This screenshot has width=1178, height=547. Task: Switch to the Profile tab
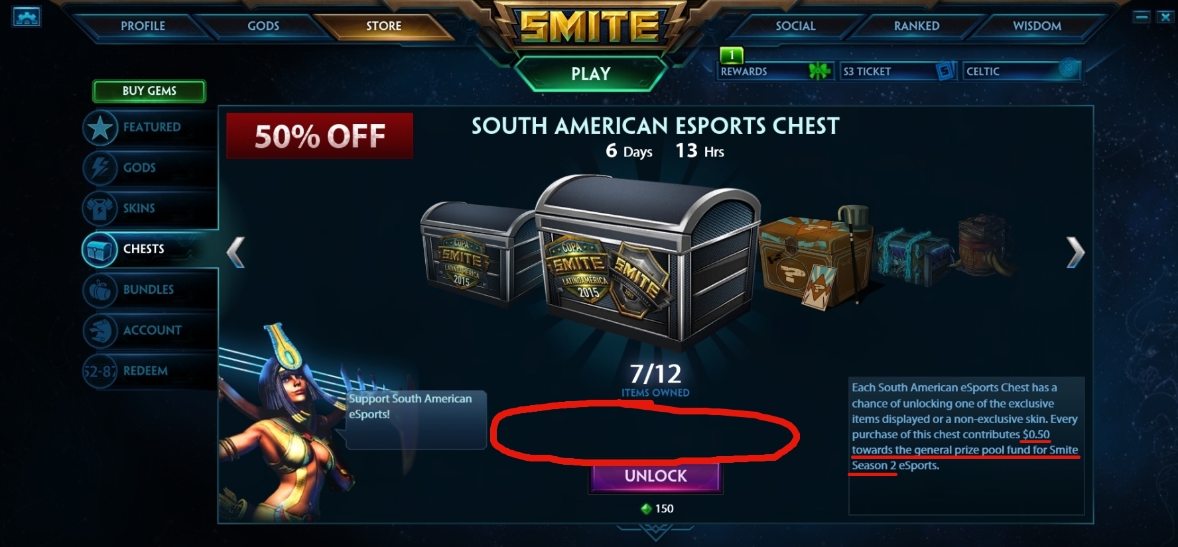pos(143,26)
